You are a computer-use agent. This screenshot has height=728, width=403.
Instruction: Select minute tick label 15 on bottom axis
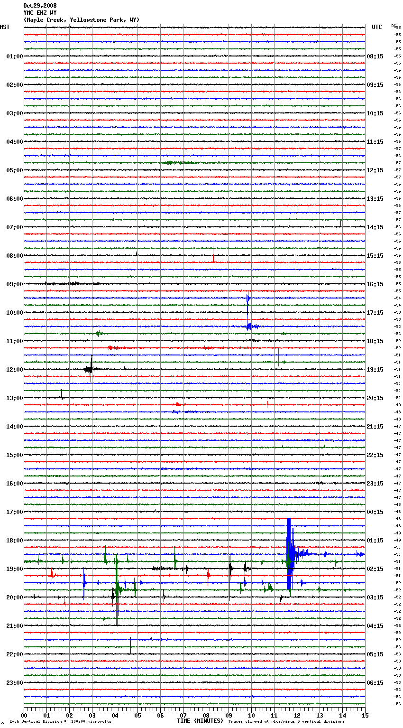click(365, 715)
